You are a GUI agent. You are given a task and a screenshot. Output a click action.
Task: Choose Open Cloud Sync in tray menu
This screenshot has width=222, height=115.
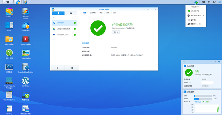[196, 24]
